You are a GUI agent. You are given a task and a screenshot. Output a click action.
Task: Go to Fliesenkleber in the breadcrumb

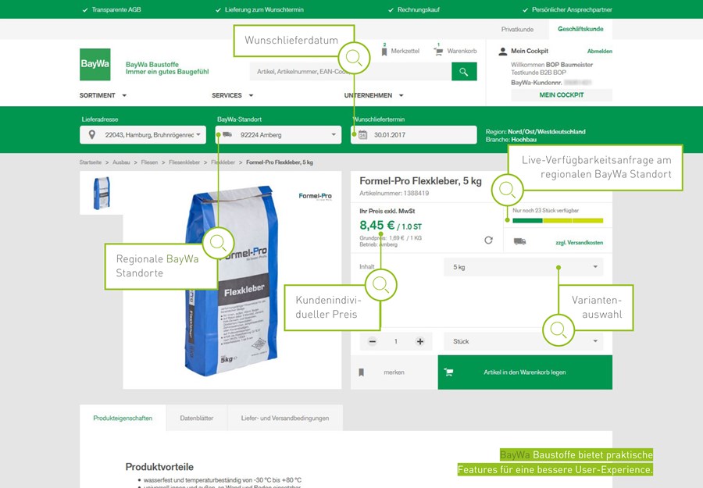[184, 162]
